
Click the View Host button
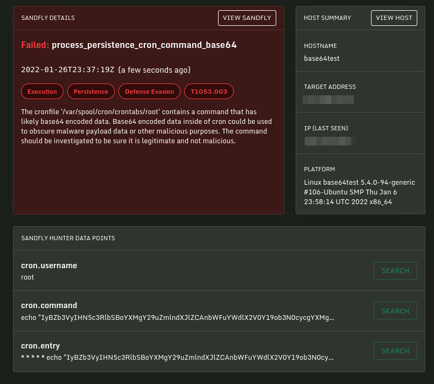pyautogui.click(x=394, y=18)
